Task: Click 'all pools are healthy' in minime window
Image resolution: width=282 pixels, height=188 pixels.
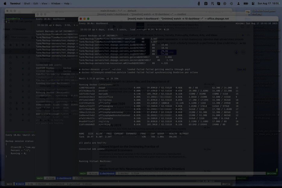Action: 93,143
